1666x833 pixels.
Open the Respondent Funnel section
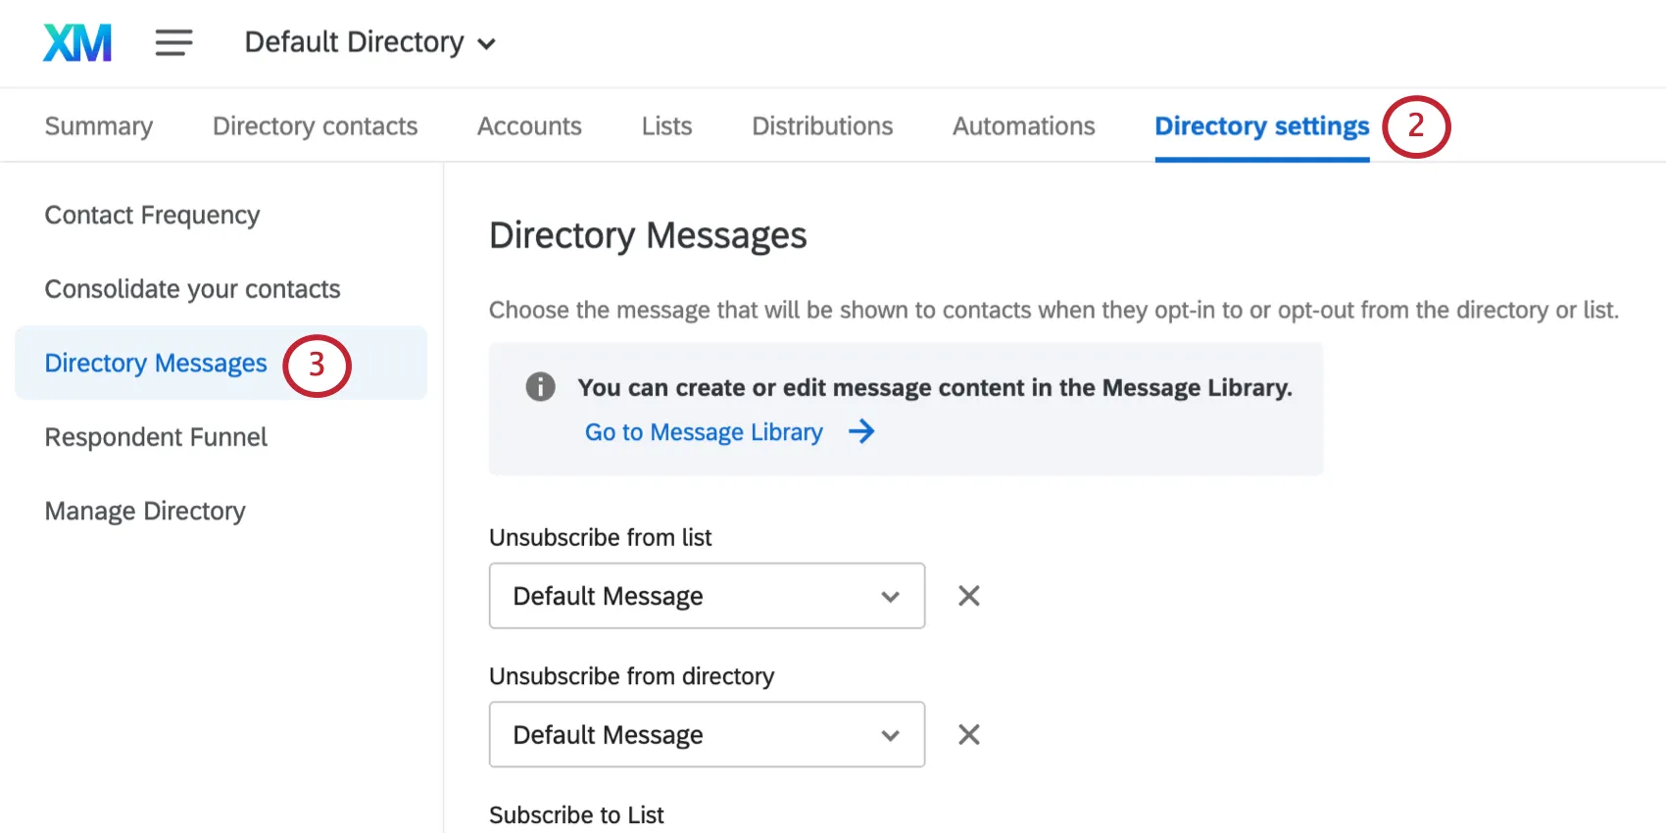156,437
